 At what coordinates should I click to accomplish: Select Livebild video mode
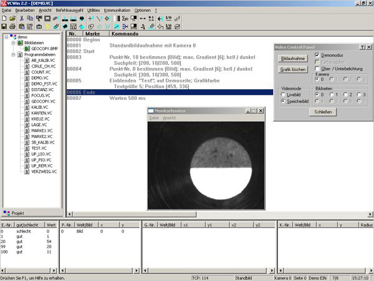click(x=284, y=94)
